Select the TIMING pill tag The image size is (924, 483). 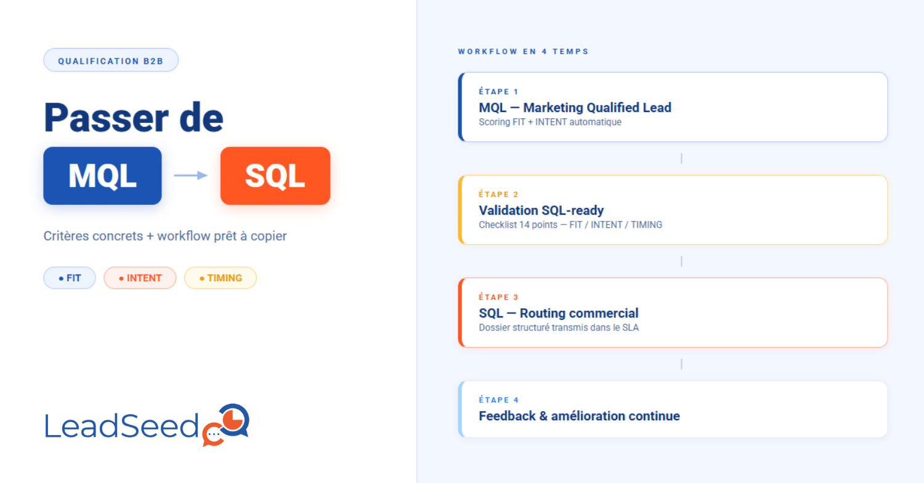221,278
